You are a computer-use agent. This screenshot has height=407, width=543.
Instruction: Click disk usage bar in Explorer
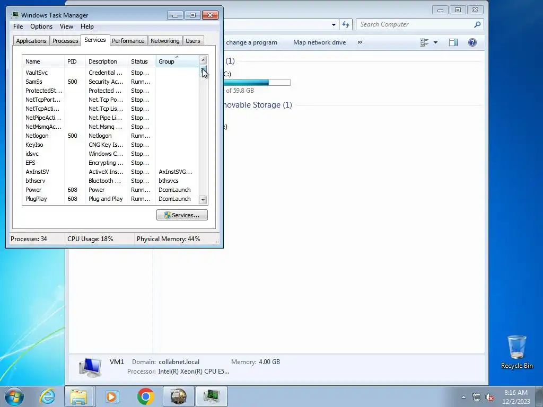tap(257, 82)
